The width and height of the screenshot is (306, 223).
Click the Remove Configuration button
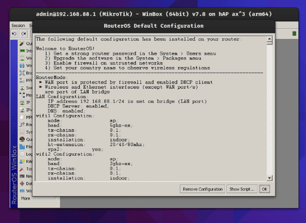[203, 189]
